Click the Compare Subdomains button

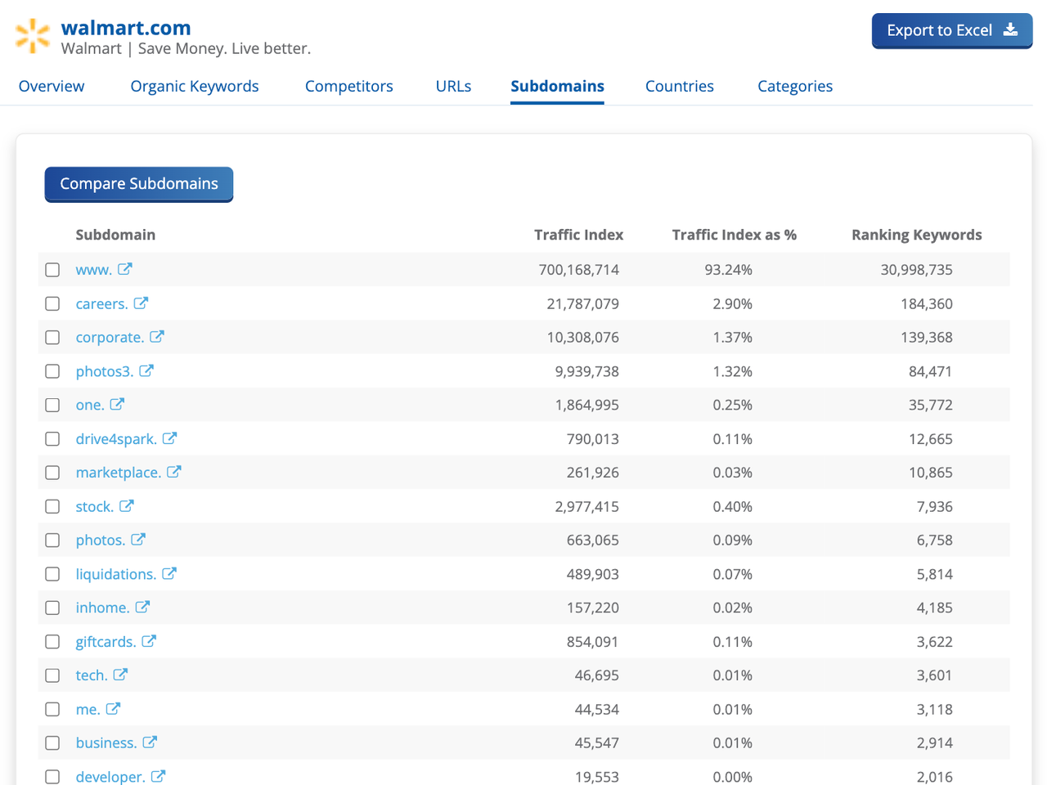tap(139, 184)
